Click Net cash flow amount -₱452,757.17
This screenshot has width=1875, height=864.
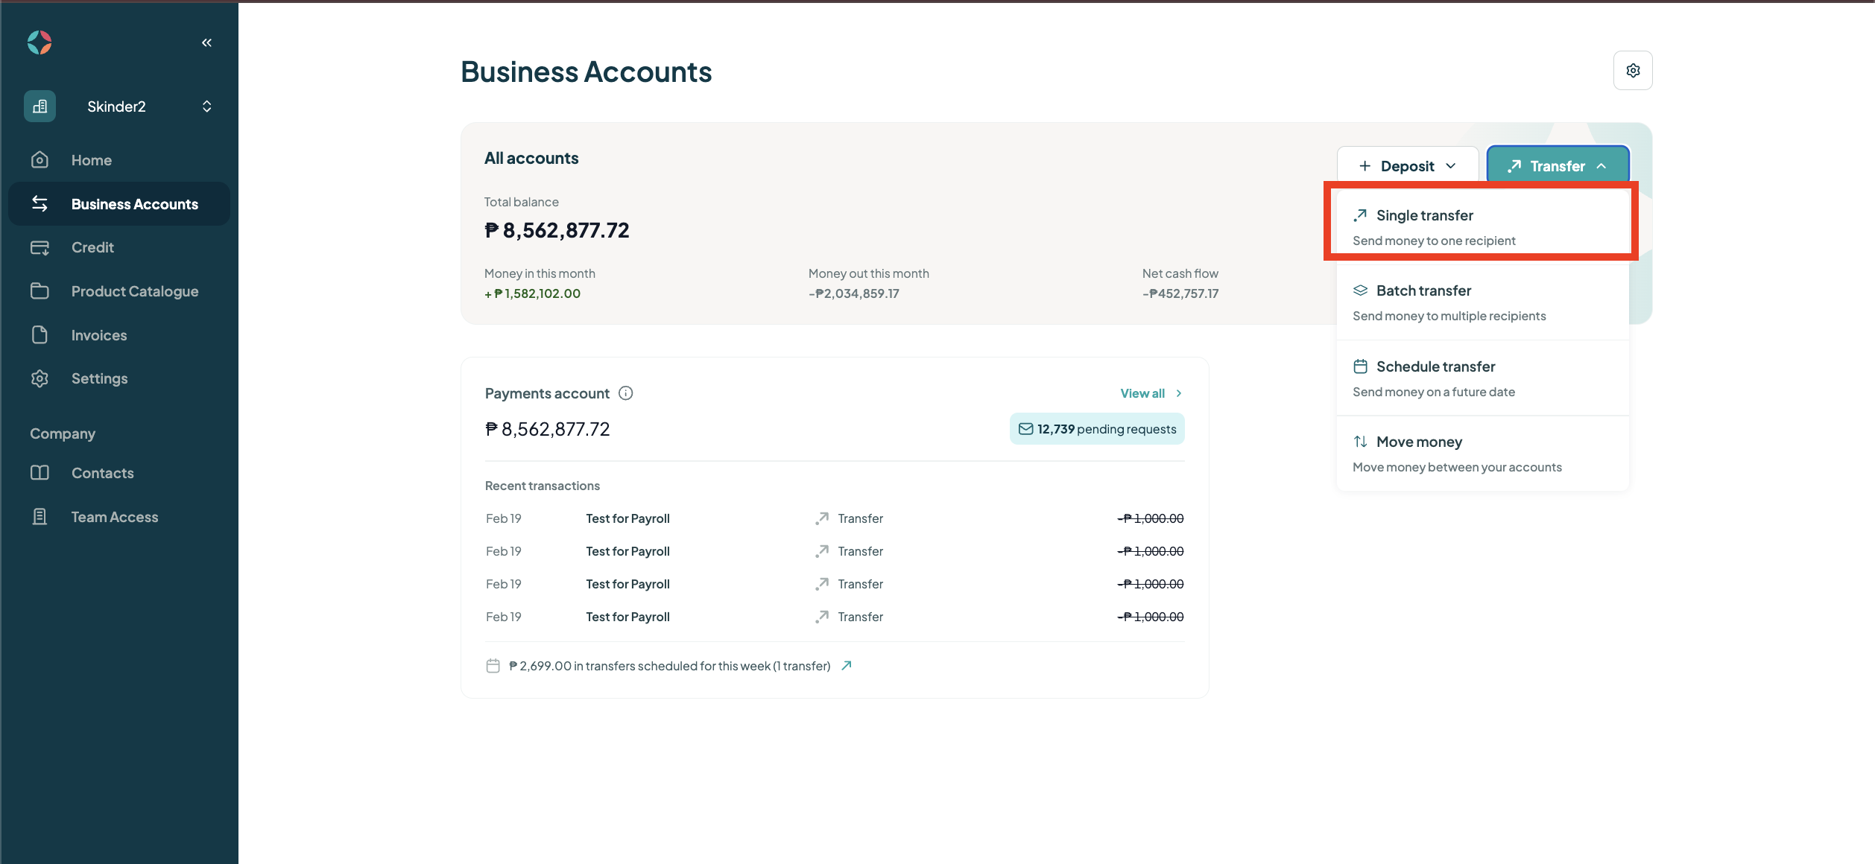(x=1180, y=293)
